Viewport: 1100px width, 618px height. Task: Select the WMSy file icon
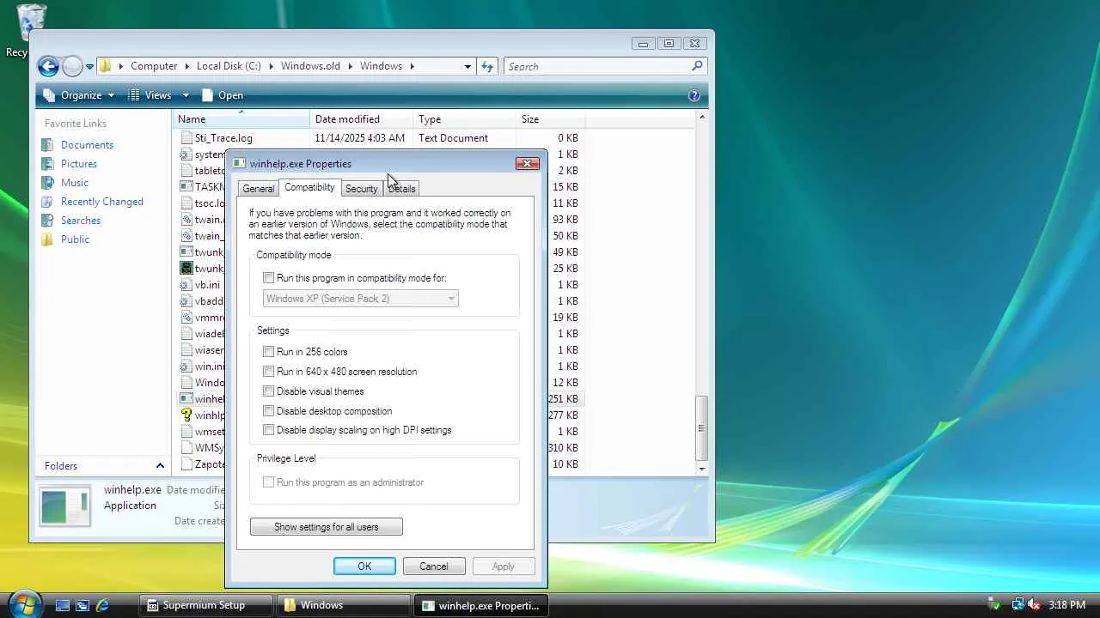[186, 448]
